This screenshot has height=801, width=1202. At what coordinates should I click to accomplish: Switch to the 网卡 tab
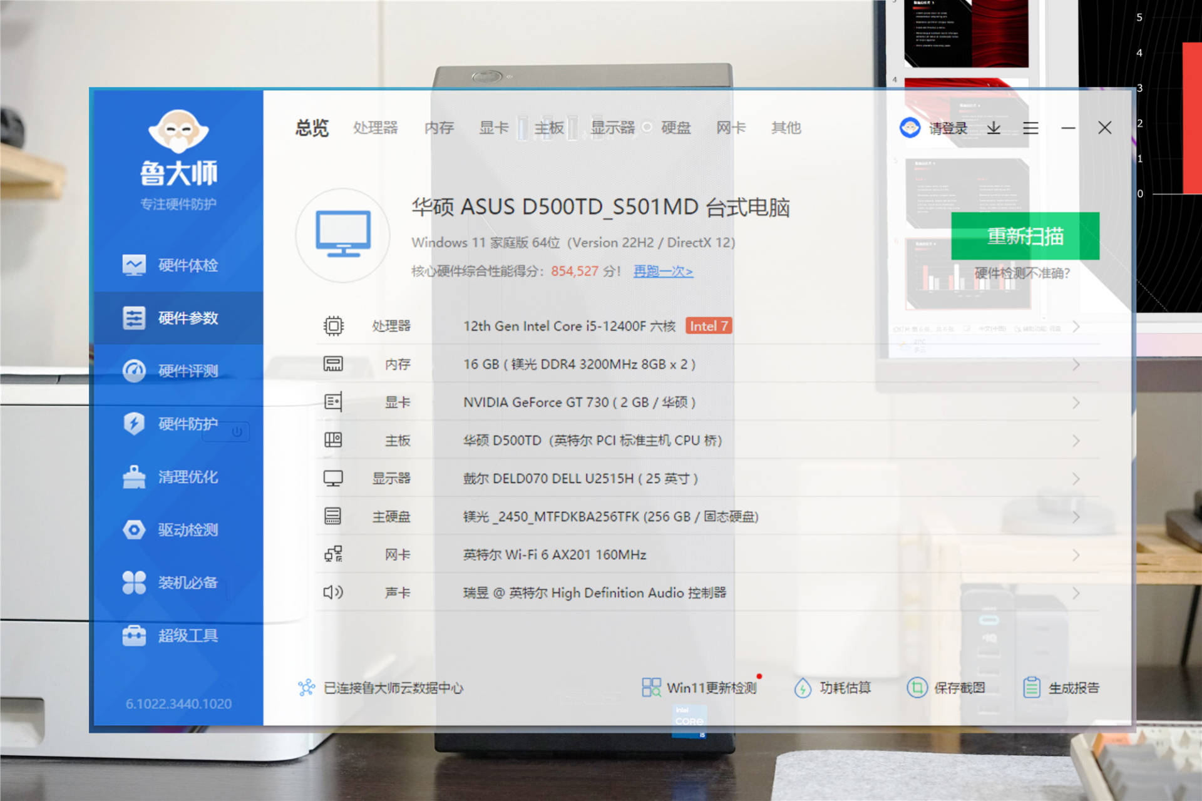[x=731, y=128]
